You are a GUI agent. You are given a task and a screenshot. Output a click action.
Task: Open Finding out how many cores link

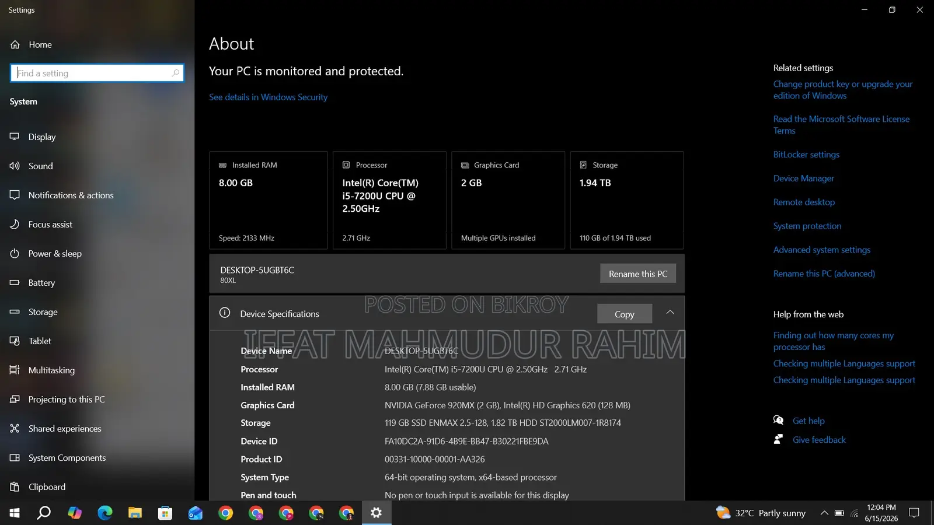(834, 341)
